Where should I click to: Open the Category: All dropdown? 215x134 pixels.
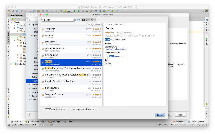coord(88,20)
